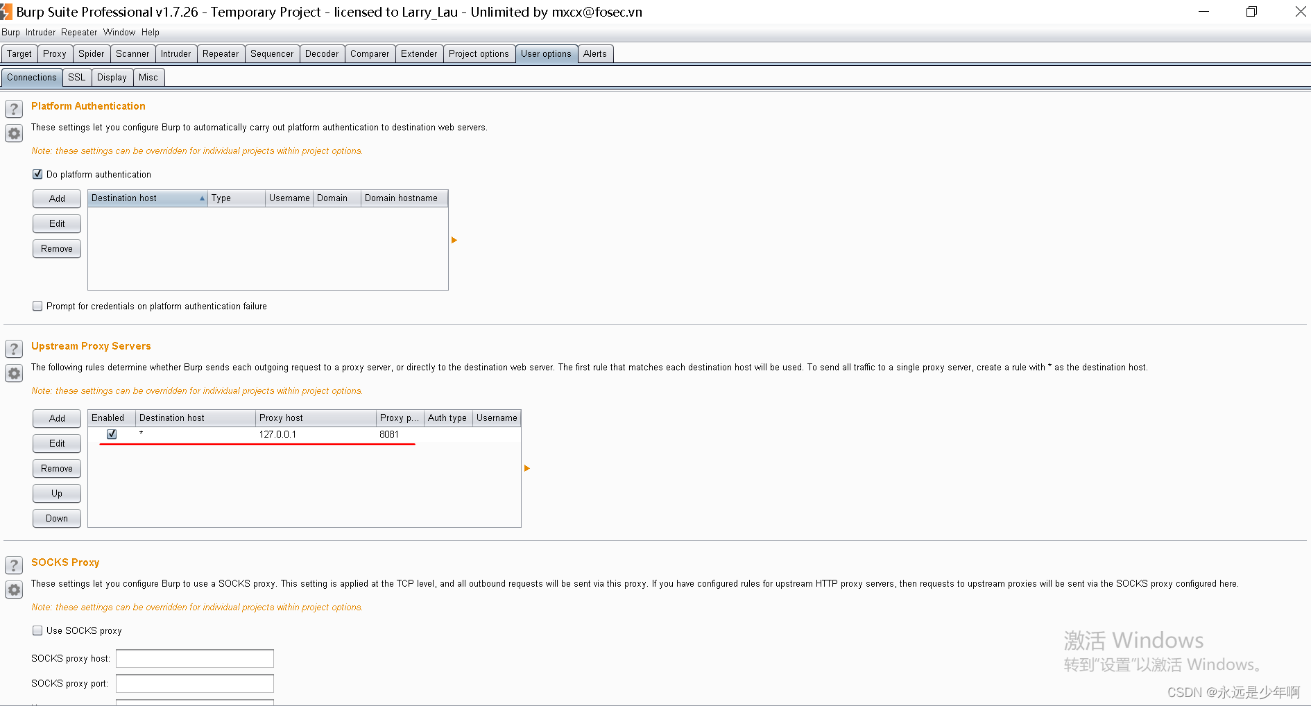Move upstream proxy rule Up
The width and height of the screenshot is (1311, 706).
[57, 493]
